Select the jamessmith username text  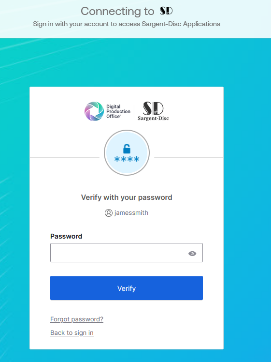pos(131,212)
